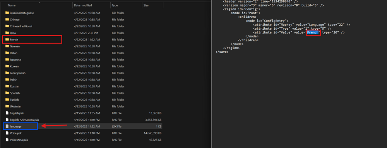Select the VoiceMeta.pak file icon

7,140
